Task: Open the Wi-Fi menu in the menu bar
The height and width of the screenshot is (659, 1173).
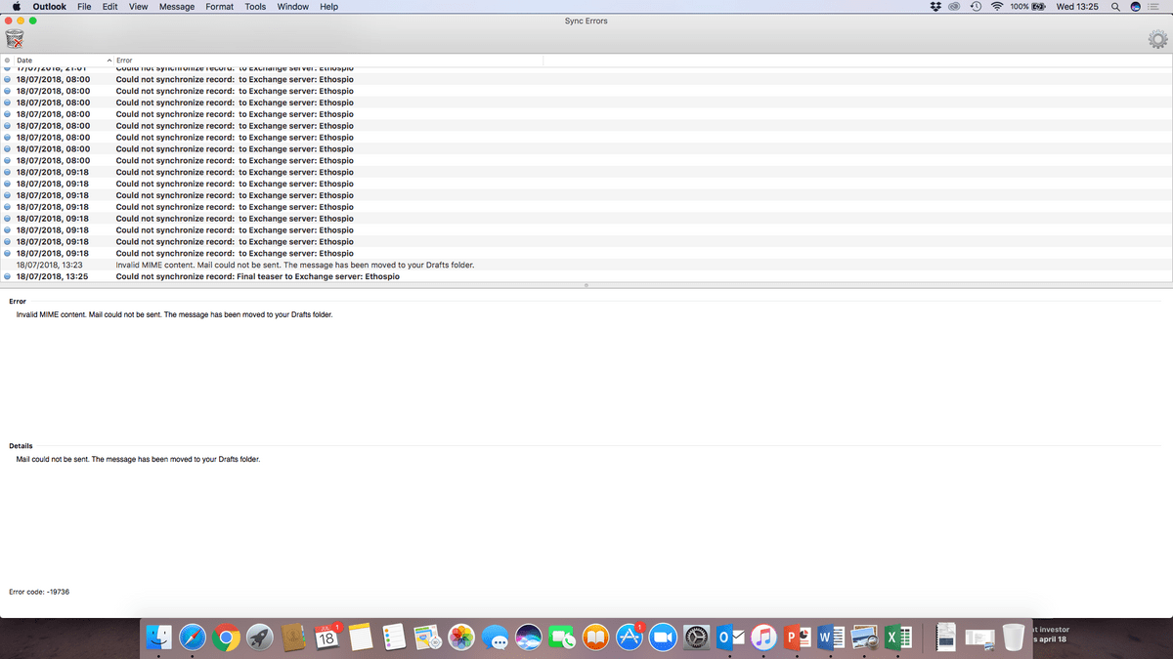Action: [x=997, y=6]
